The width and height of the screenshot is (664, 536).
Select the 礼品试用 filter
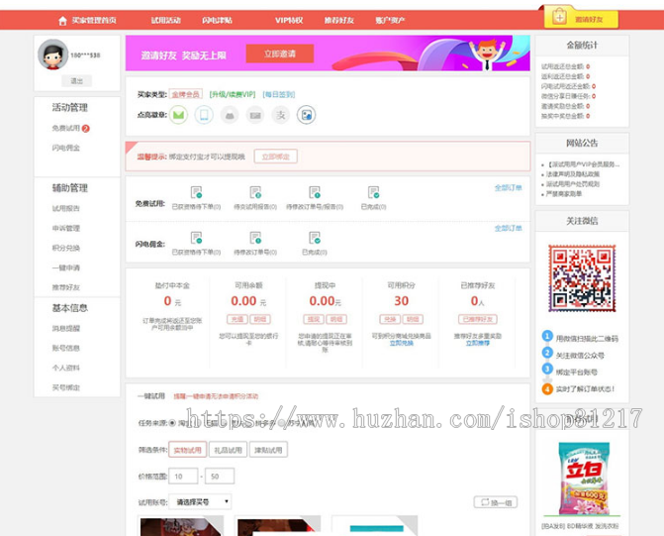(x=229, y=450)
